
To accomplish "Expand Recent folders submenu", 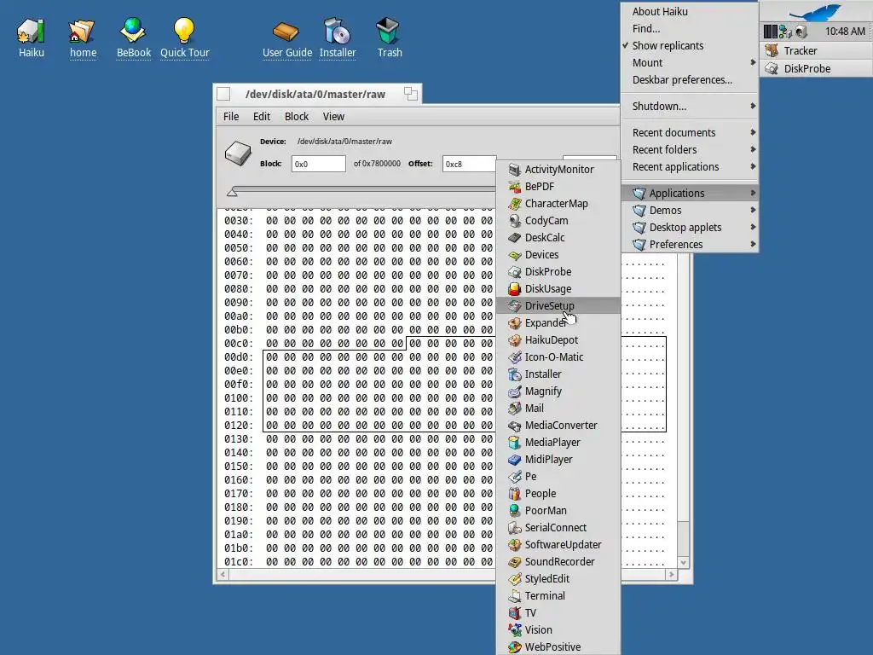I will click(690, 150).
